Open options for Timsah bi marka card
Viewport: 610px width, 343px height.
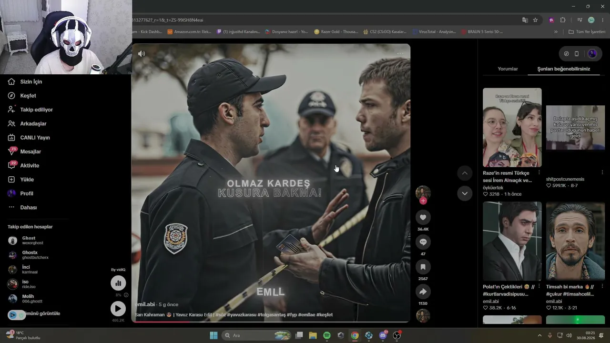[602, 286]
